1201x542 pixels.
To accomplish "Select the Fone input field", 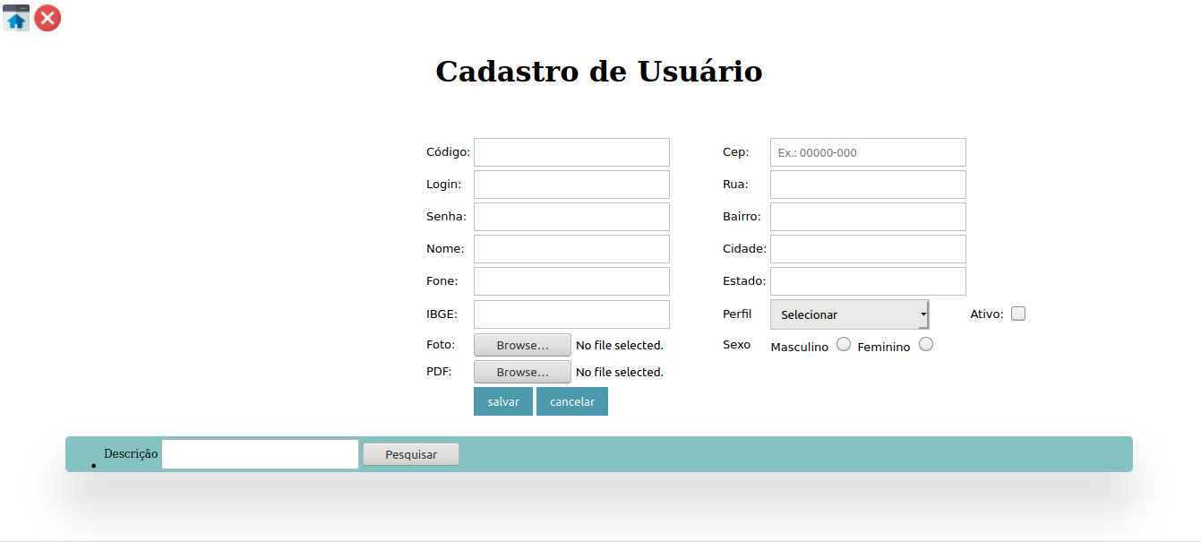I will pos(571,281).
